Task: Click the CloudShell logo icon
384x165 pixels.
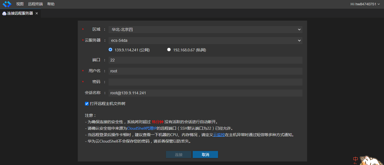Action: [7, 4]
